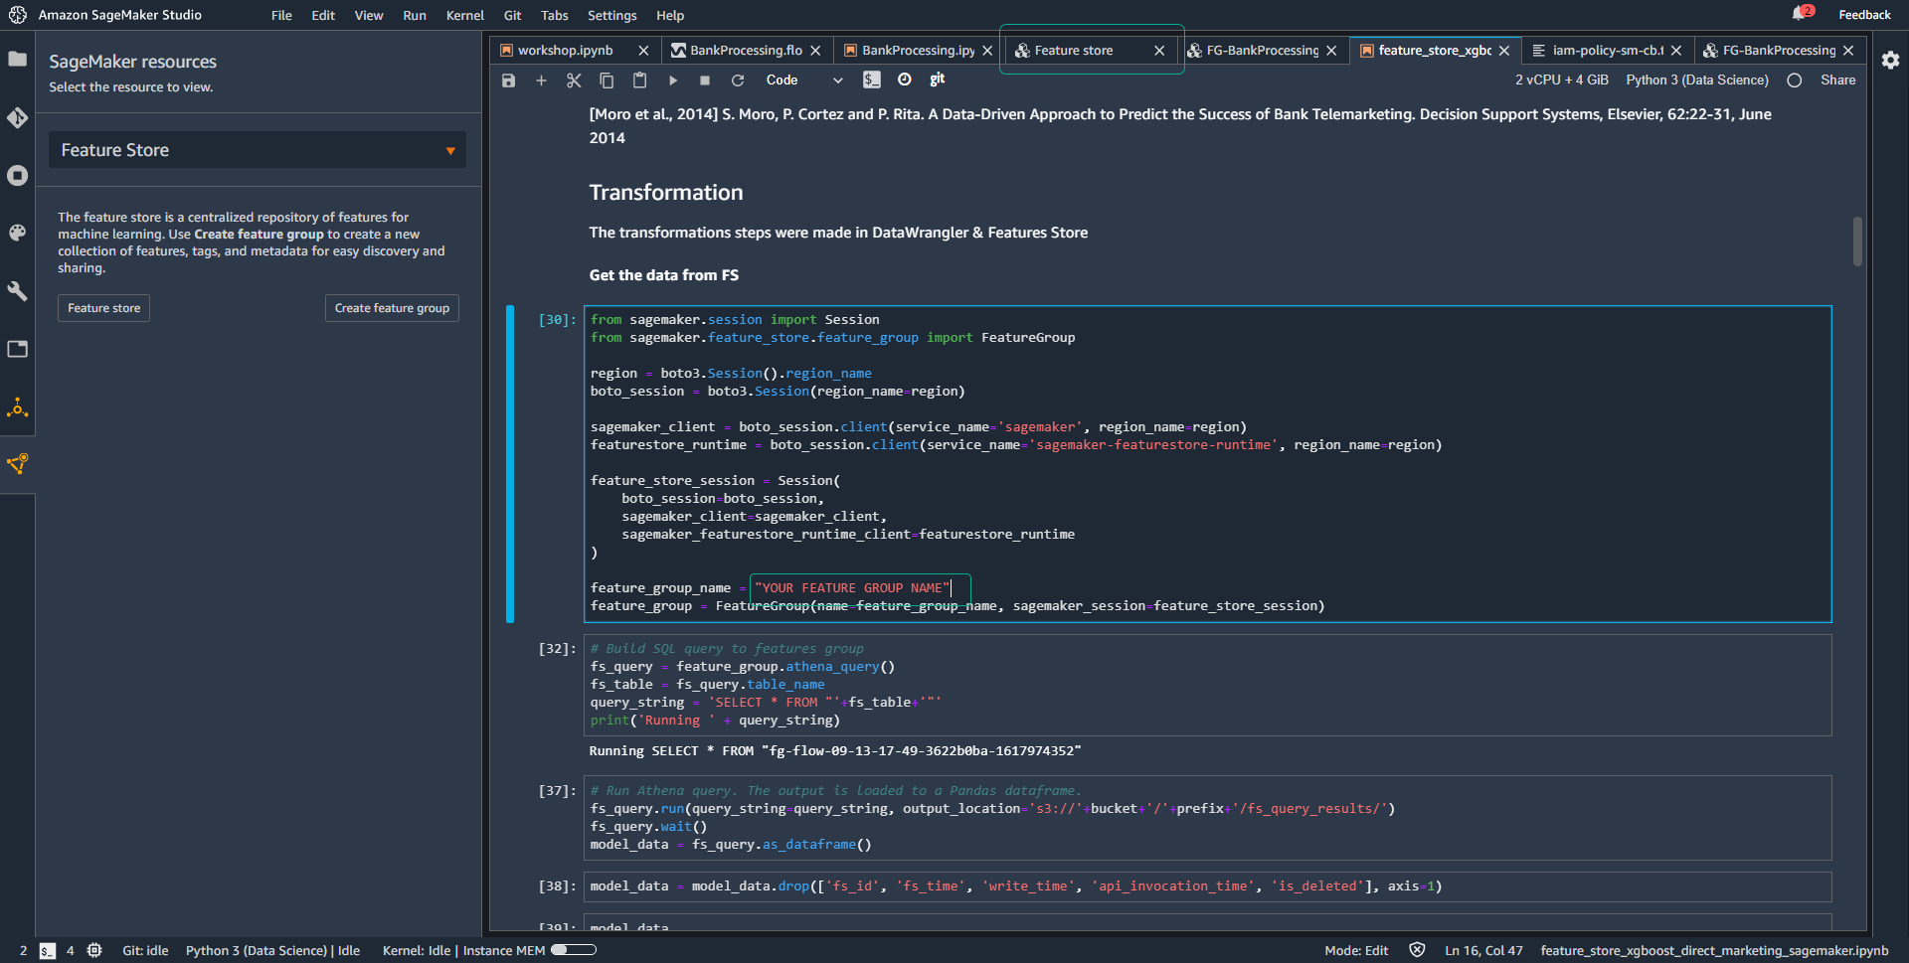Open the Git sidebar panel
The width and height of the screenshot is (1909, 963).
point(17,118)
